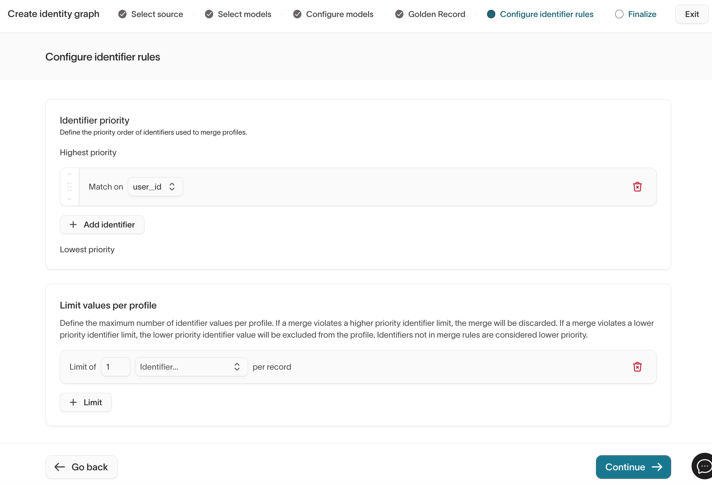Move identifier down with the down arrow
712x485 pixels.
[69, 199]
